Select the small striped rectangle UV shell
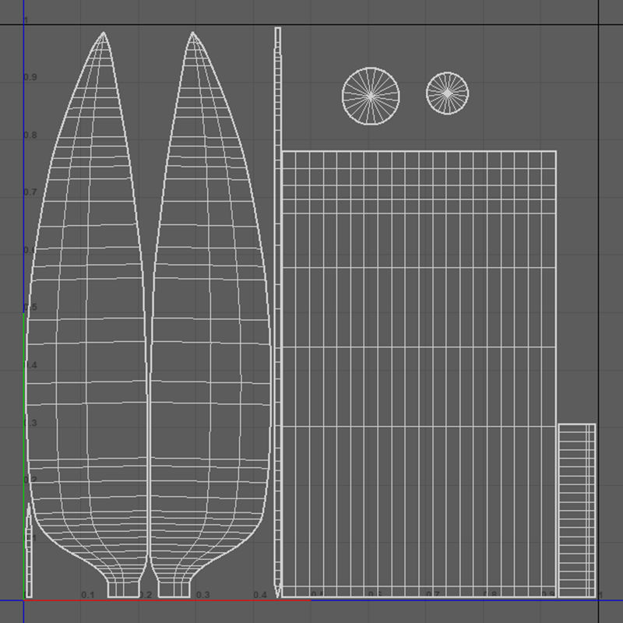The width and height of the screenshot is (623, 623). pos(577,511)
